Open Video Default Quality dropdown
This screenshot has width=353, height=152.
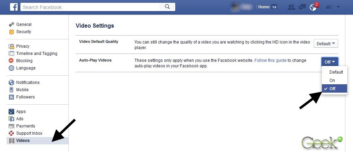point(326,44)
